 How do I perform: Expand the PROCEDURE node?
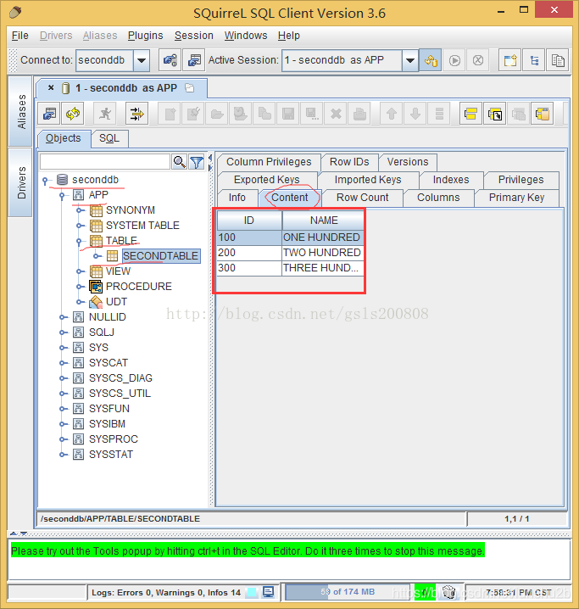pos(80,287)
